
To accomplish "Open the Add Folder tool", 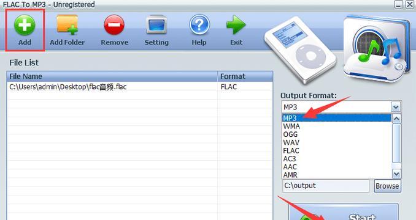I will point(67,25).
